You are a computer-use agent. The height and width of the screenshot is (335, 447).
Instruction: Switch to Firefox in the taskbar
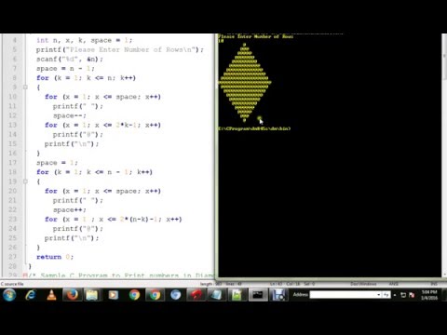tap(72, 295)
